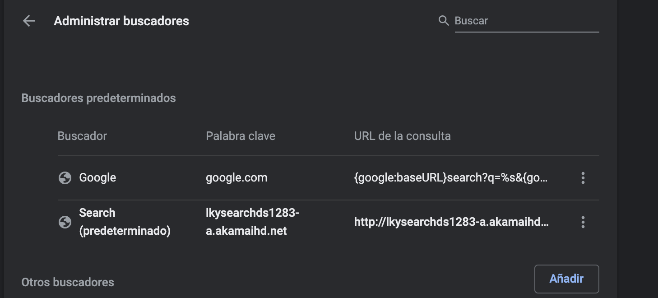
Task: Go back using the left arrow
Action: pos(29,21)
